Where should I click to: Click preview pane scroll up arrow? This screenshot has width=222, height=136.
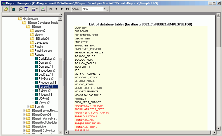click(x=218, y=15)
